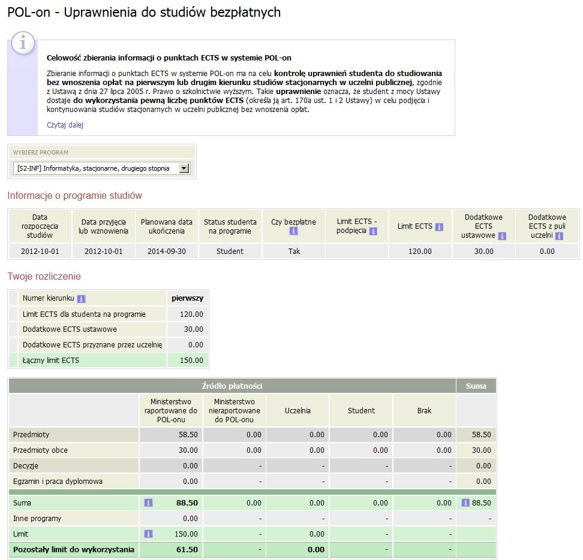Image resolution: width=583 pixels, height=560 pixels.
Task: Click the Przedmioty row label
Action: (x=31, y=434)
